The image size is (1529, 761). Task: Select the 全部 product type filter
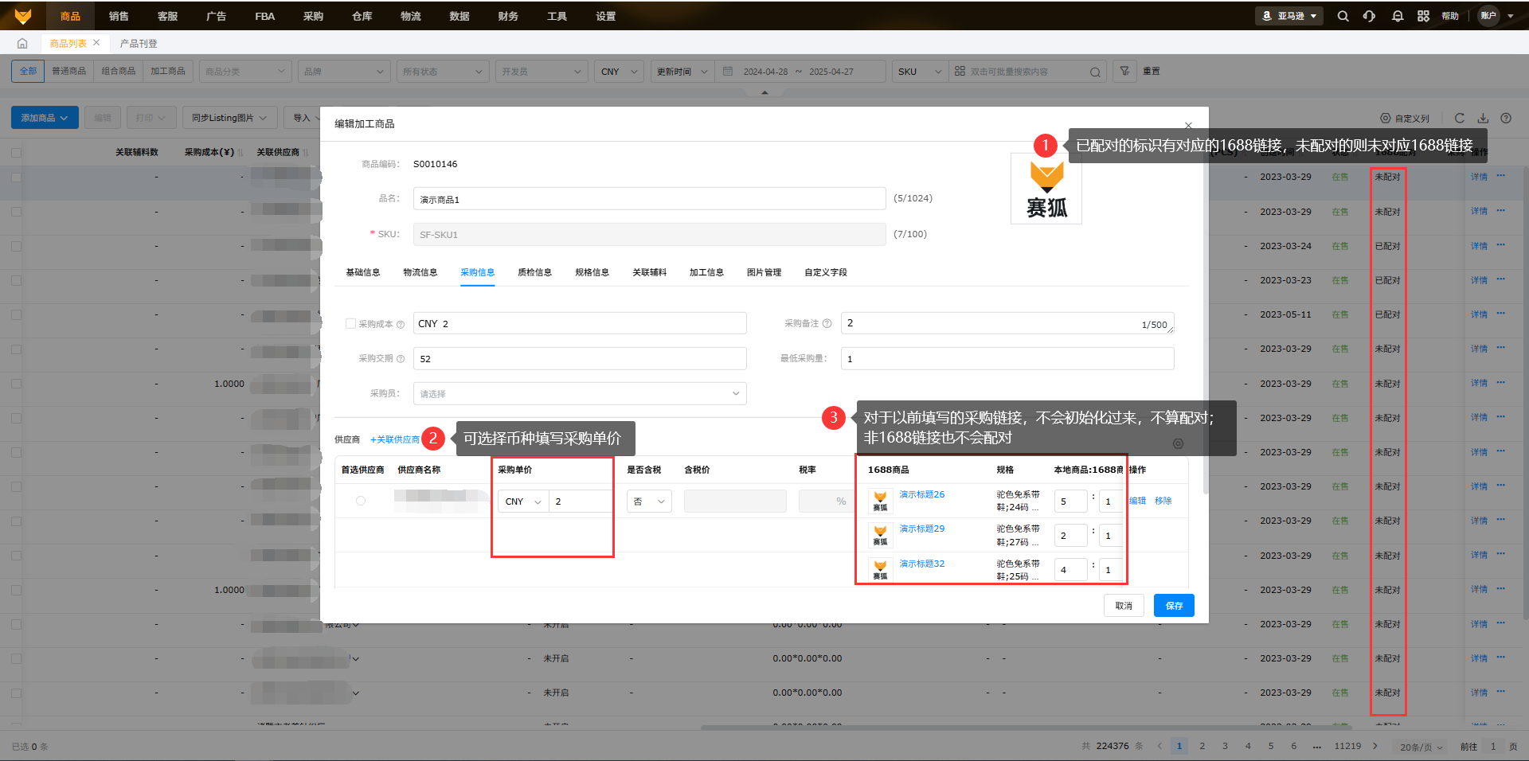coord(28,72)
